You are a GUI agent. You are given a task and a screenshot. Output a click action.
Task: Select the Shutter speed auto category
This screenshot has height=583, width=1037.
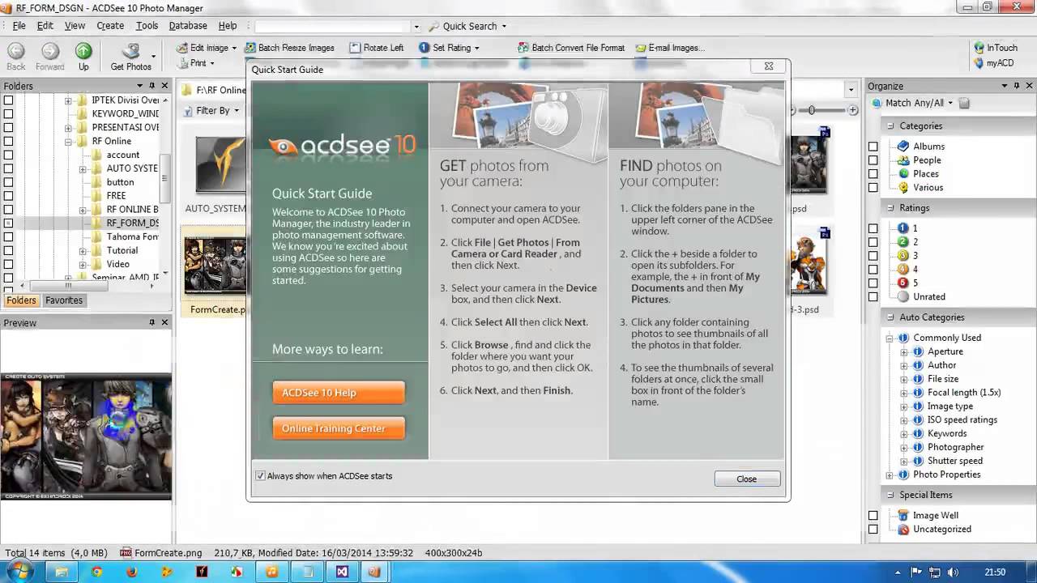pyautogui.click(x=955, y=461)
